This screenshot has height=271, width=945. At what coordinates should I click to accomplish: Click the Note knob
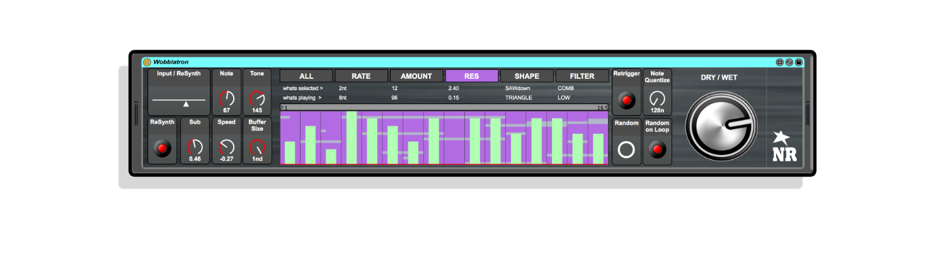[226, 98]
